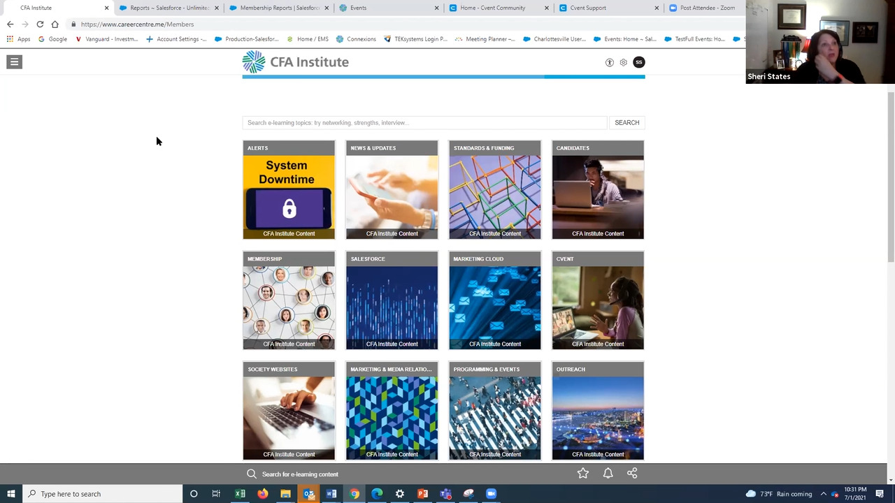895x503 pixels.
Task: Open the settings gear in the header
Action: pos(624,62)
